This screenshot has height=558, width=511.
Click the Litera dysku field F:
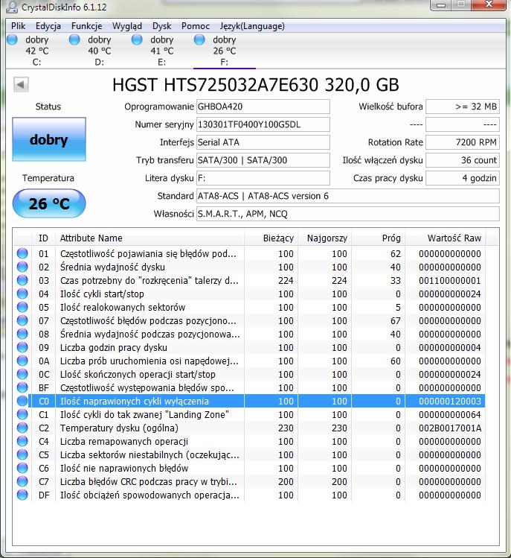263,178
